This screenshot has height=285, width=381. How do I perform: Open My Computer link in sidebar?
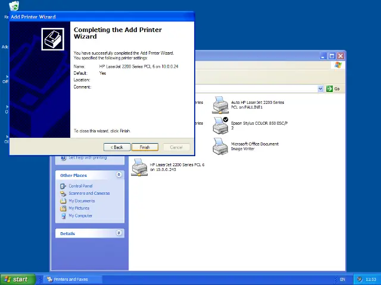coord(80,216)
